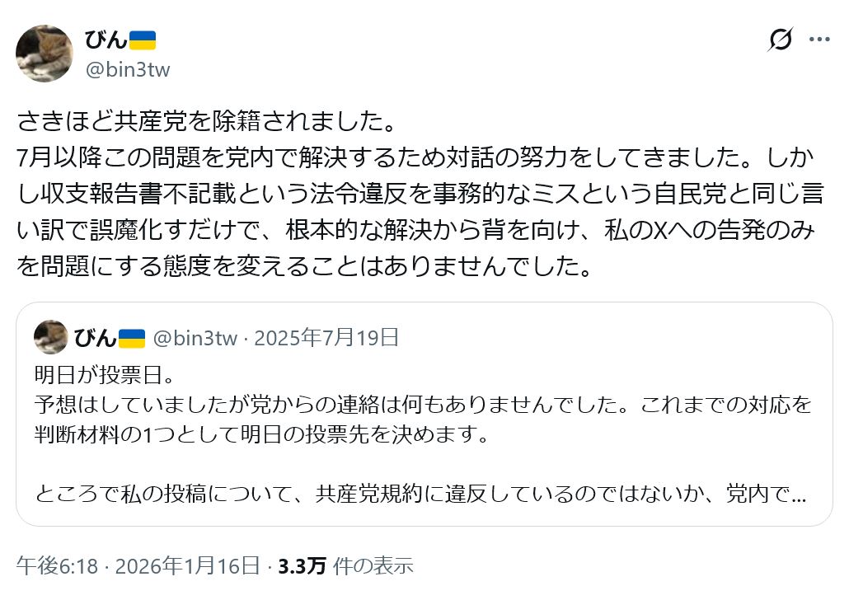Screen dimensions: 849x600
Task: Click the Ukraine flag in the quoted post header
Action: tap(132, 338)
